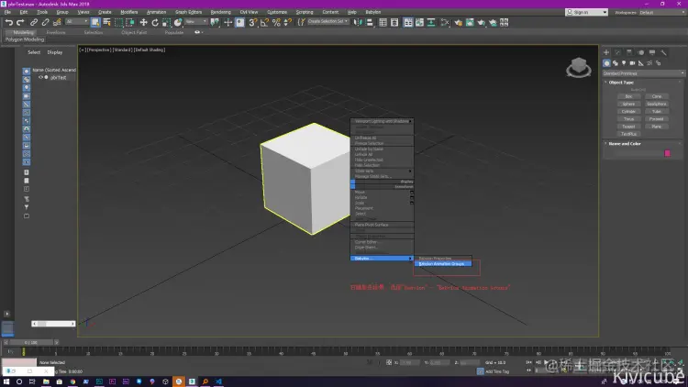Activate the Select and Place tool
Screen dimensions: 688x387
point(178,22)
